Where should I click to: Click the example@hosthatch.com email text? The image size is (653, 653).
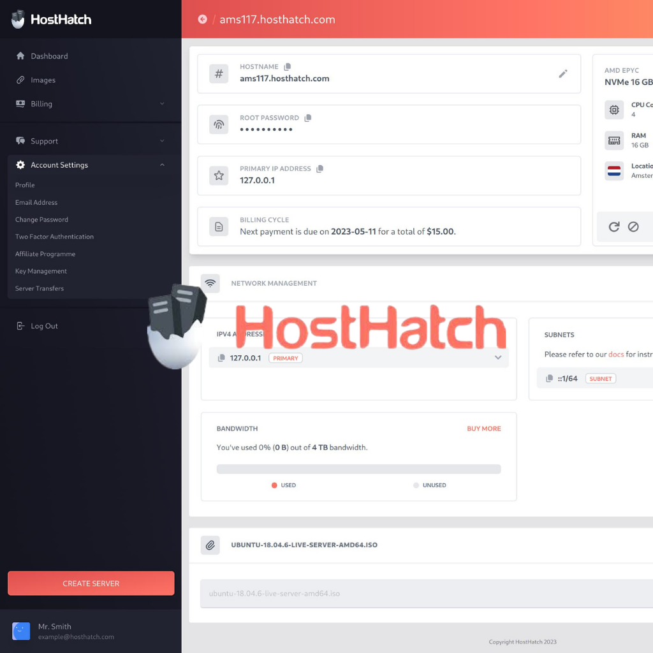[77, 637]
